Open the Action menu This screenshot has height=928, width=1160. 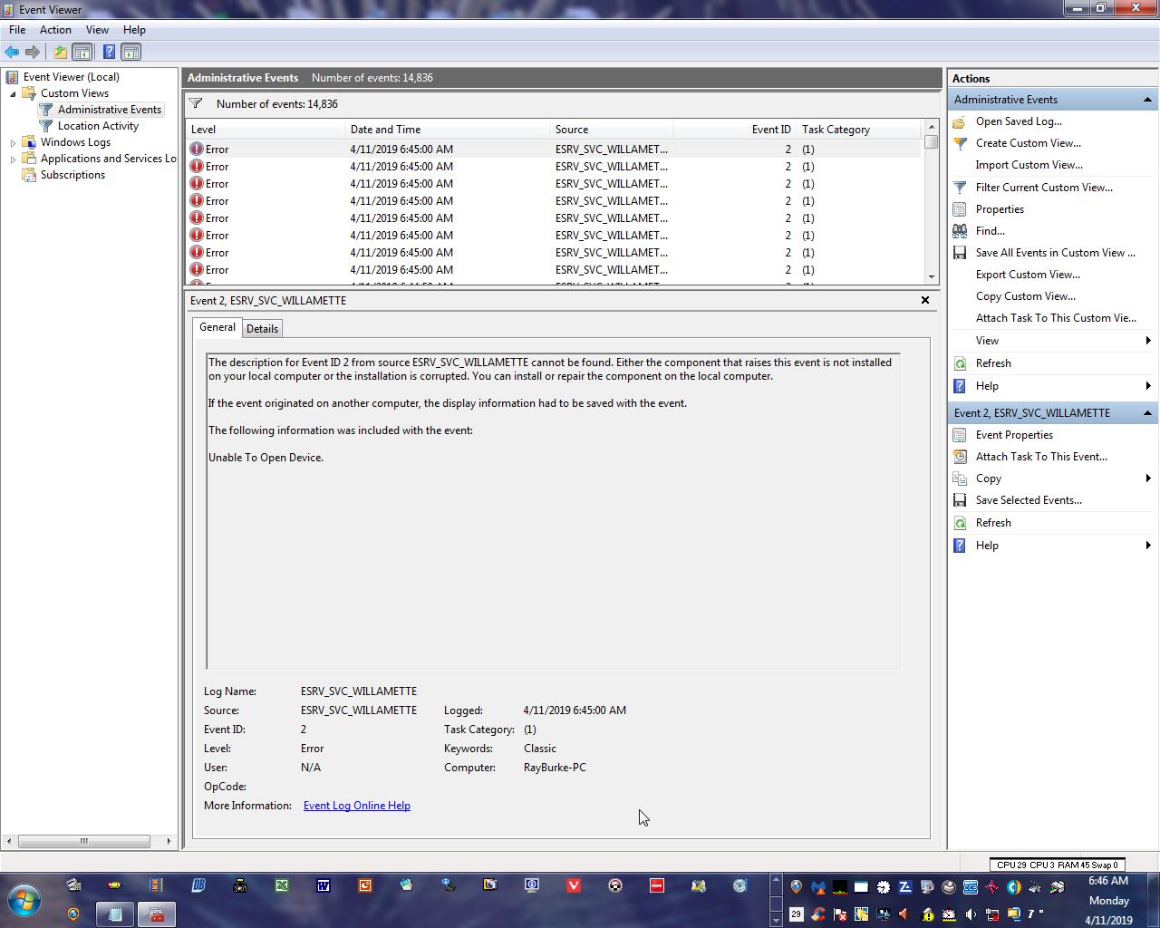[x=55, y=30]
